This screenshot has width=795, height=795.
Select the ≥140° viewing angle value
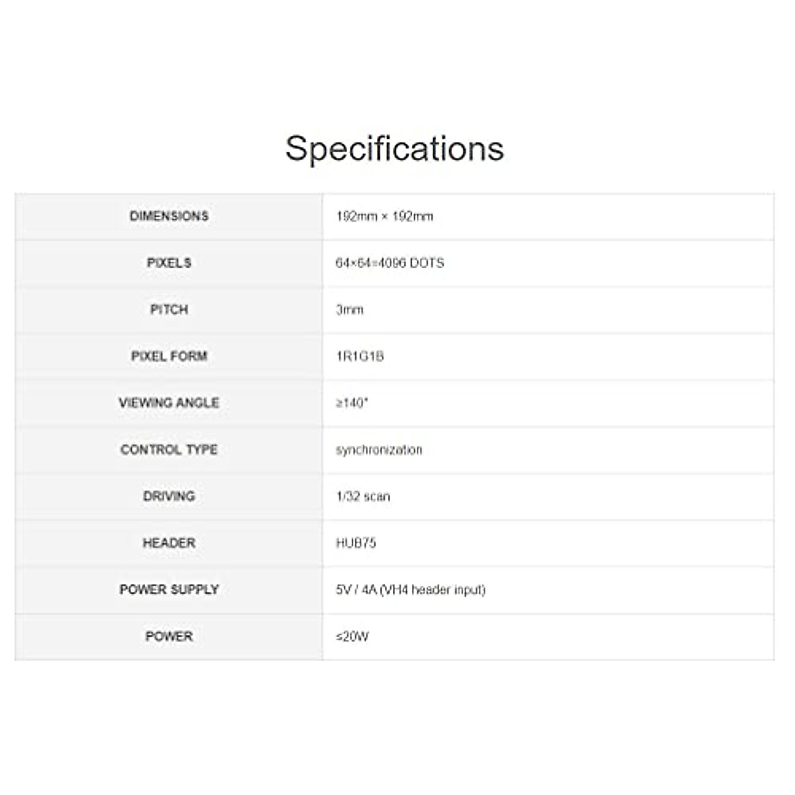pos(352,403)
